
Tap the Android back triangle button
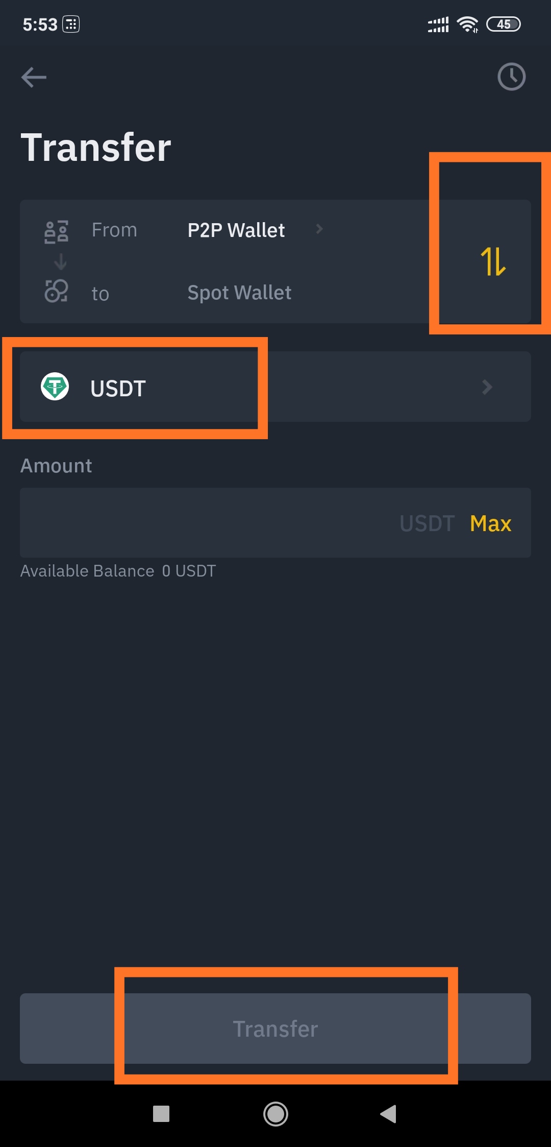389,1114
